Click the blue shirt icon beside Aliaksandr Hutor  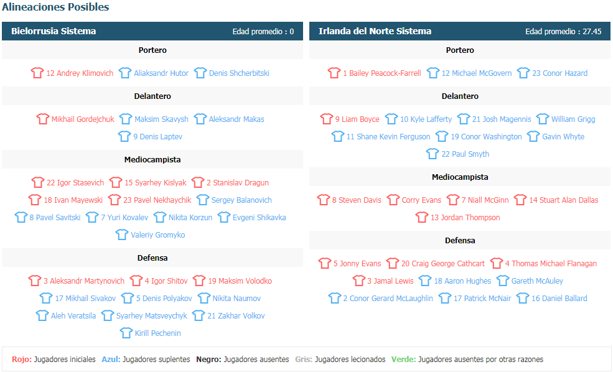click(124, 73)
